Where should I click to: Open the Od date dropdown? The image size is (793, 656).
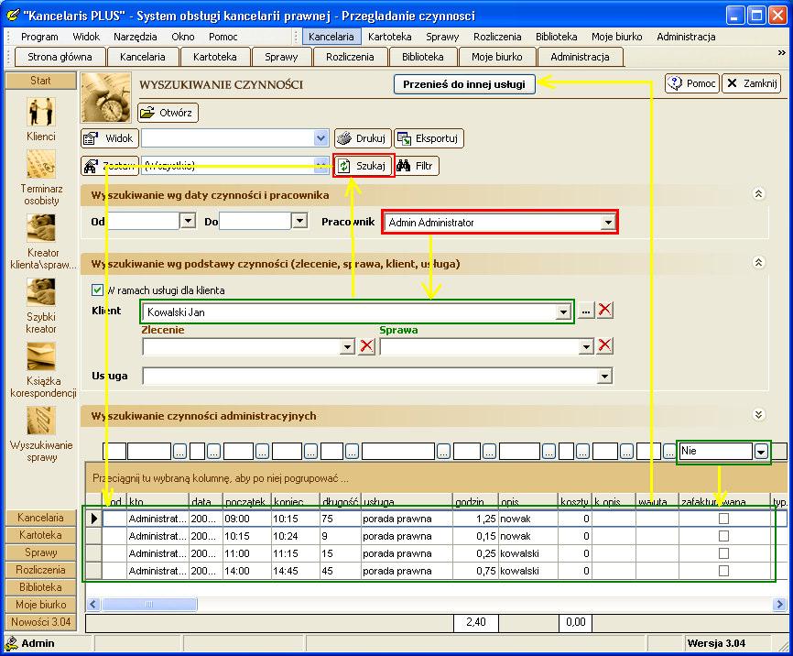[188, 221]
